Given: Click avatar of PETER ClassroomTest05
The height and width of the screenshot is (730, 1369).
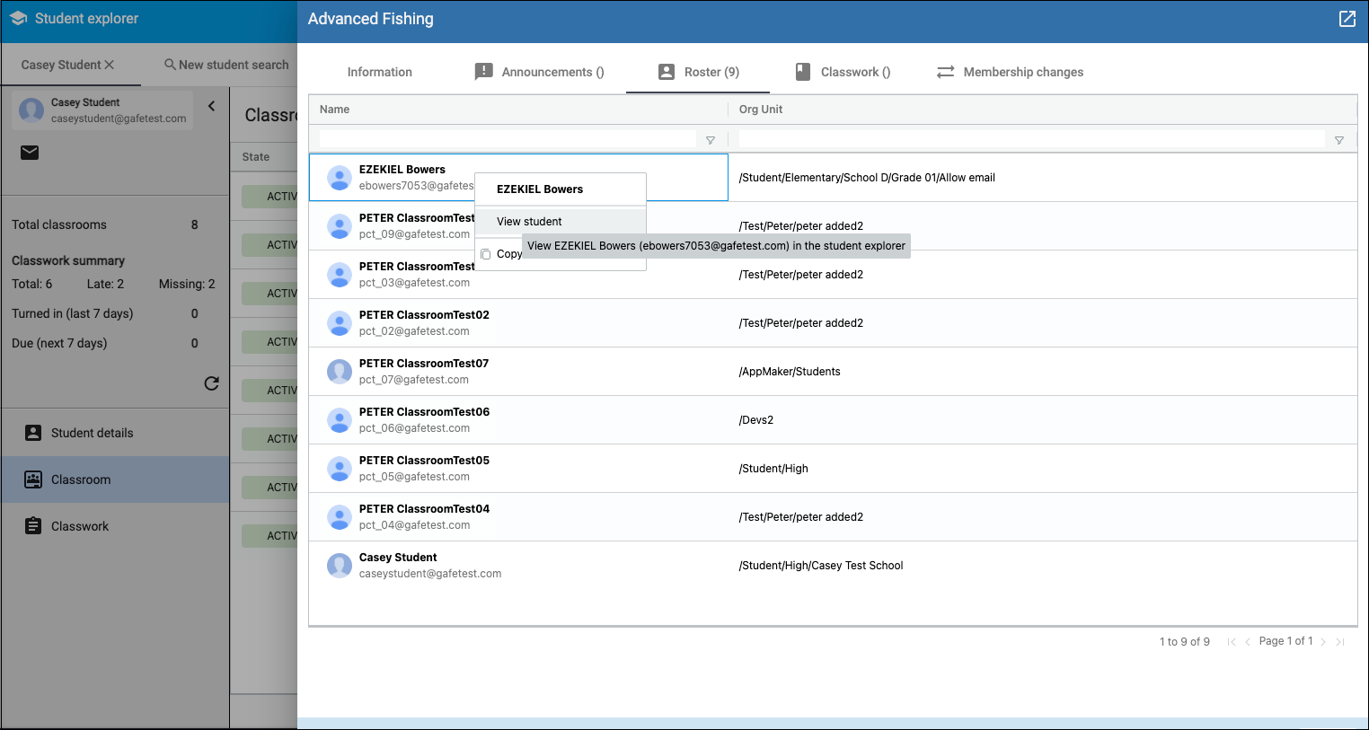Looking at the screenshot, I should [x=340, y=469].
